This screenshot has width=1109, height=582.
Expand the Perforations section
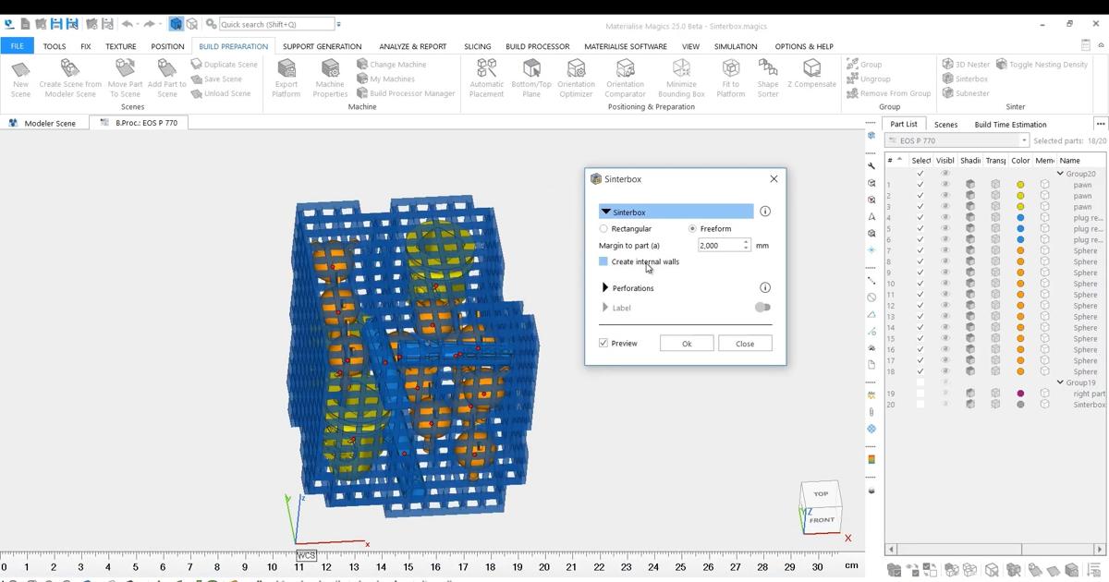[x=606, y=288]
